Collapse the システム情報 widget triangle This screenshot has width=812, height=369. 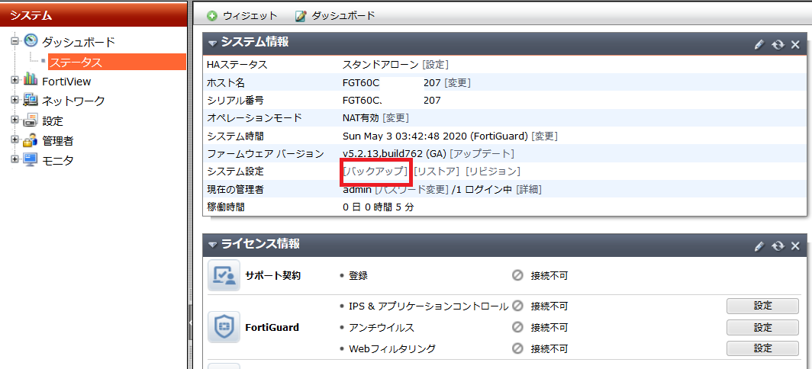click(212, 43)
